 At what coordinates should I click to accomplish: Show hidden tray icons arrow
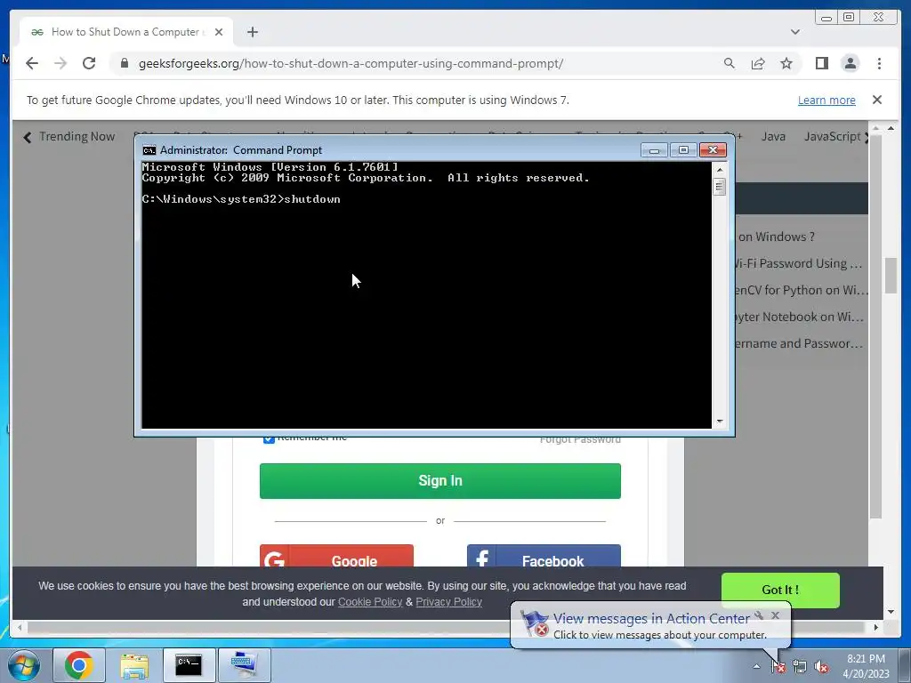point(756,666)
